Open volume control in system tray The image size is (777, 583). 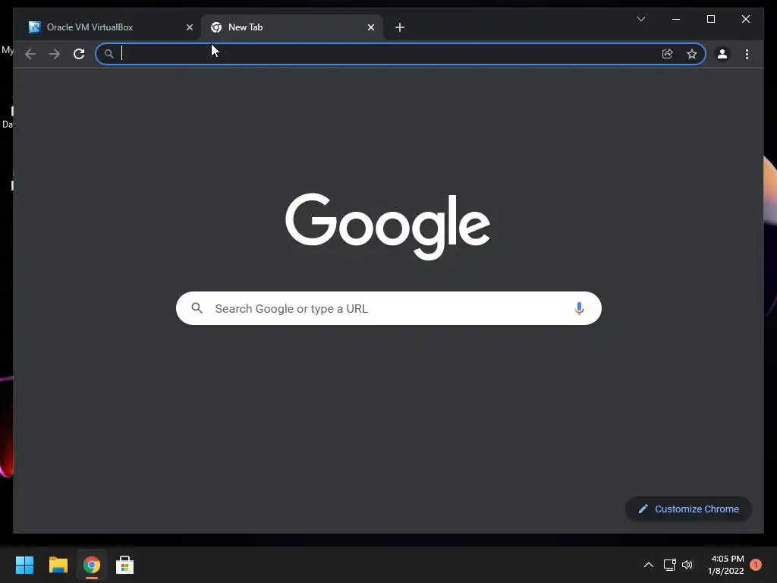tap(687, 565)
